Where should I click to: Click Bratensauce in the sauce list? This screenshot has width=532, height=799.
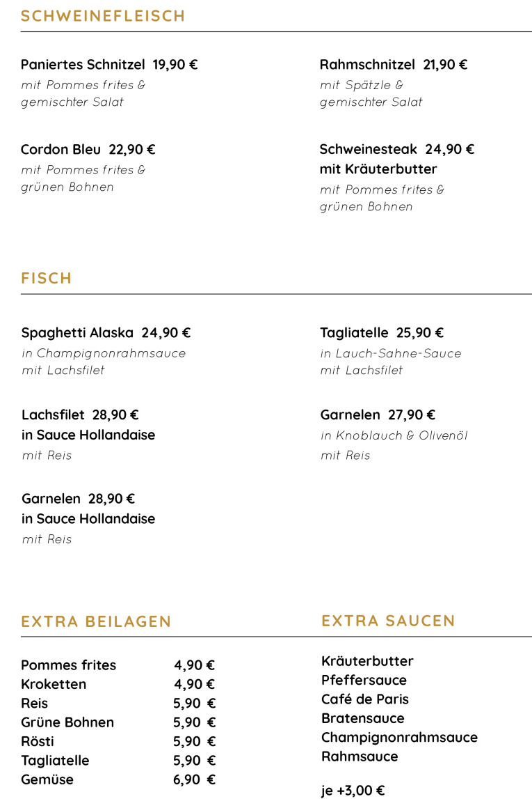[x=362, y=718]
